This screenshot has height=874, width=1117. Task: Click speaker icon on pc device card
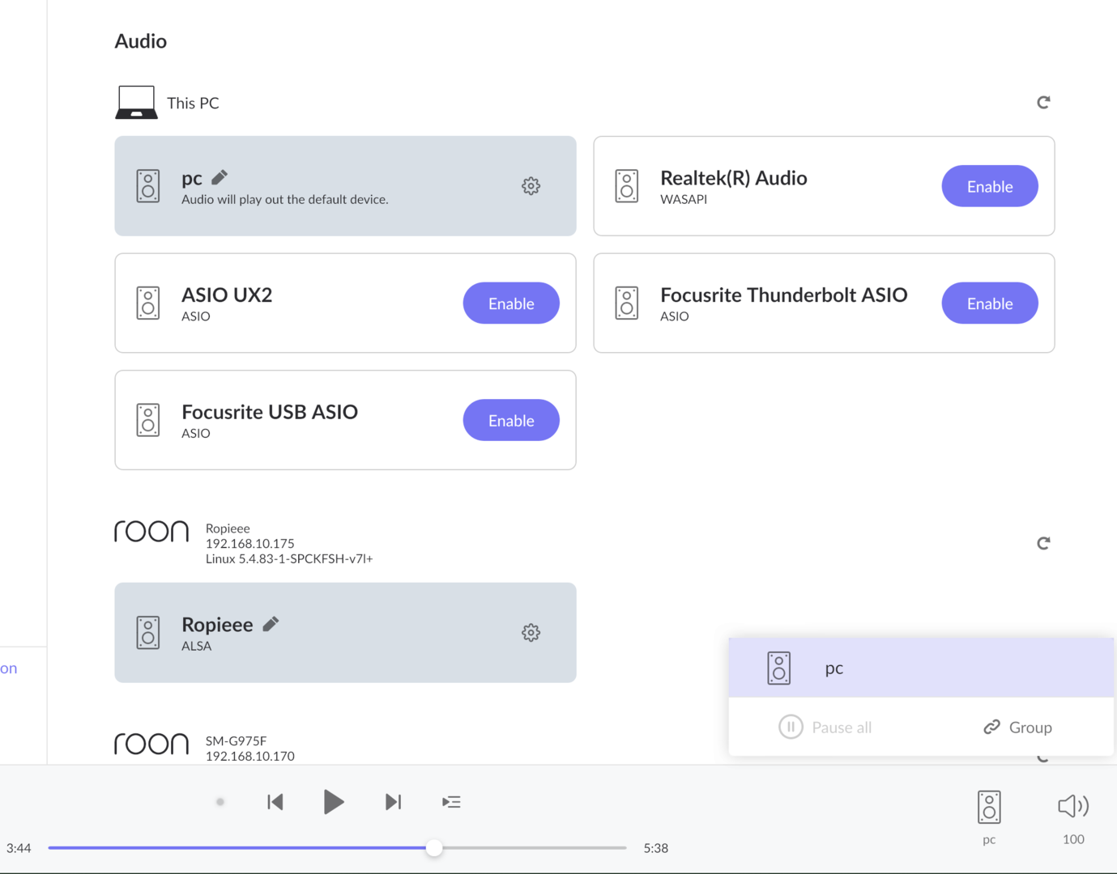click(148, 186)
